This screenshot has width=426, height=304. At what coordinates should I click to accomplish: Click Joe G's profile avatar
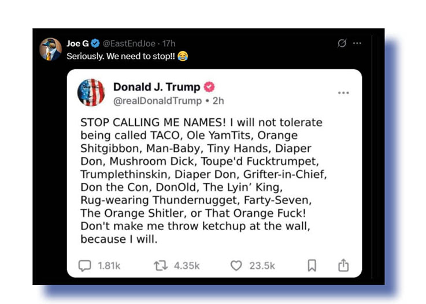click(50, 50)
